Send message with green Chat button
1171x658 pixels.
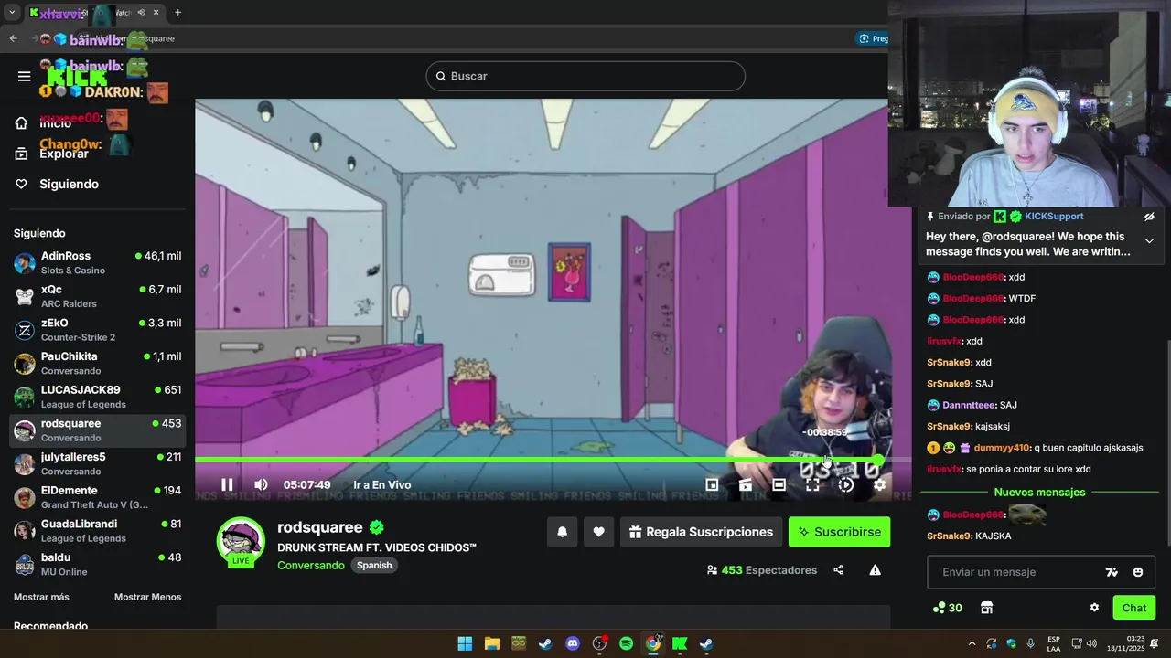click(1133, 608)
